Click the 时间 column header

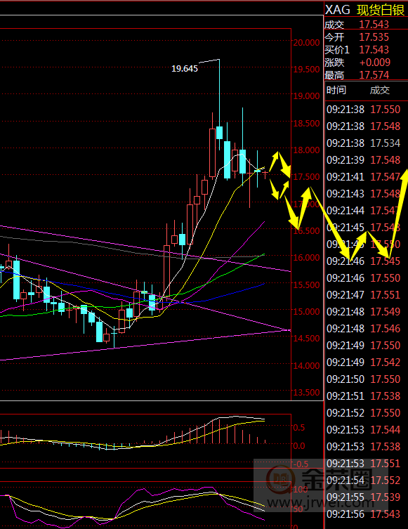coord(336,90)
